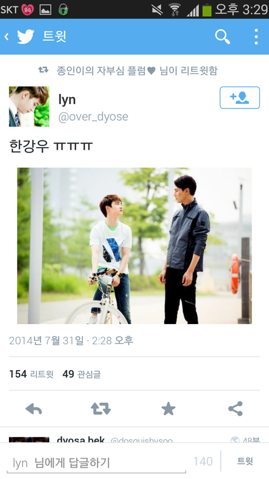269x479 pixels.
Task: View the 154 리트윗 list
Action: pyautogui.click(x=31, y=374)
